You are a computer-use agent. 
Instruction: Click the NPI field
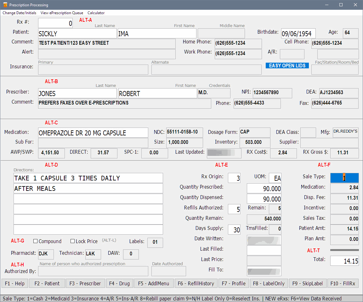coord(272,93)
